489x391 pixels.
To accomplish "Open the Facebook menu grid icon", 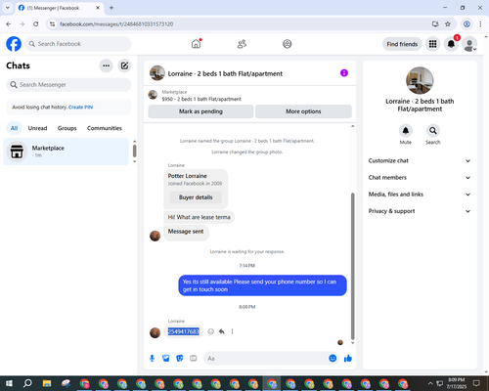I will coord(432,44).
